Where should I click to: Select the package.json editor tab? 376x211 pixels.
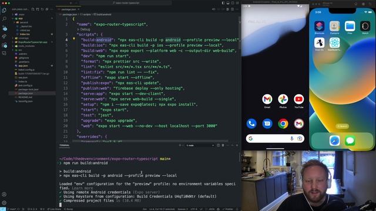coord(69,9)
